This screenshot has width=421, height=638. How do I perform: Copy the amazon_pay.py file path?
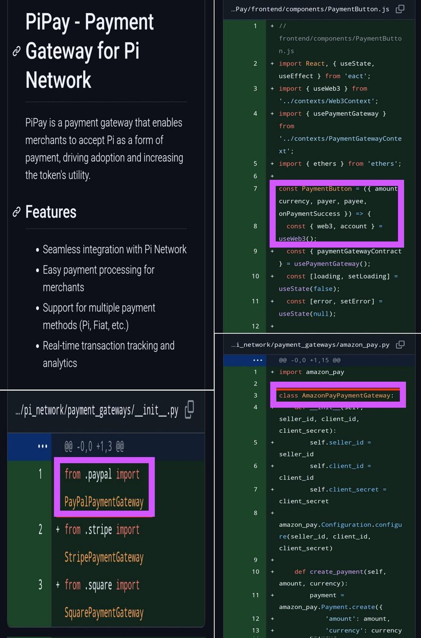pos(400,345)
